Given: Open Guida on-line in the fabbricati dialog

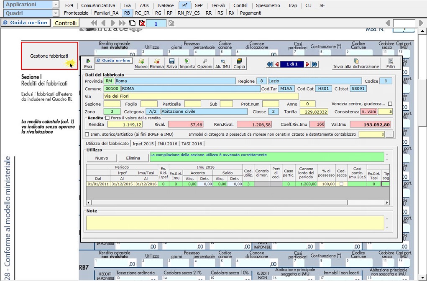Looking at the screenshot, I should (x=114, y=60).
